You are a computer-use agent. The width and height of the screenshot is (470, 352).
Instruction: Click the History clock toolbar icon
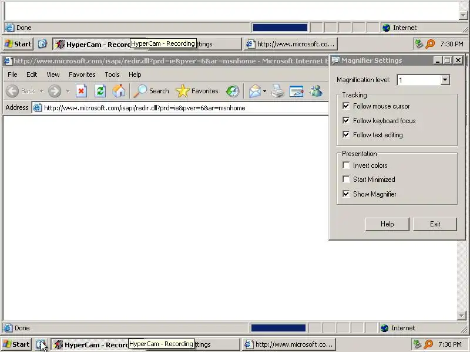233,92
